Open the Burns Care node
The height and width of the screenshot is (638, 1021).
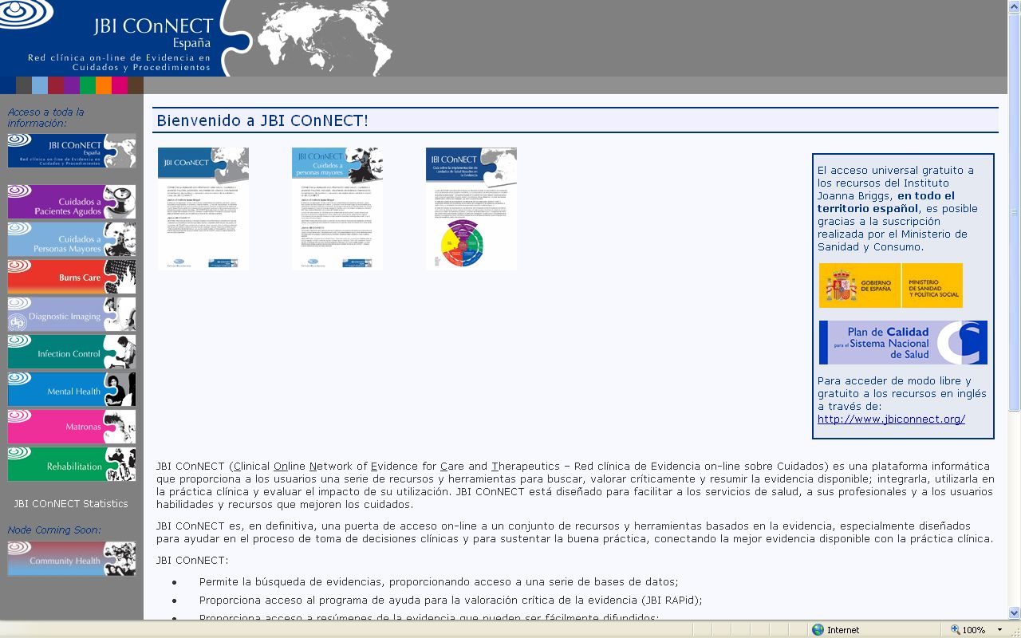click(x=71, y=276)
